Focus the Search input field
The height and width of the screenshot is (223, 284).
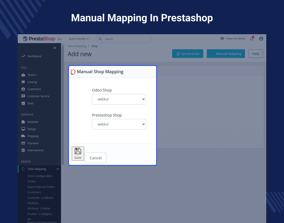click(124, 39)
